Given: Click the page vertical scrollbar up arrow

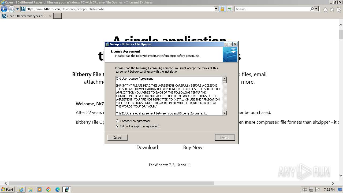Looking at the screenshot, I should pyautogui.click(x=341, y=25).
